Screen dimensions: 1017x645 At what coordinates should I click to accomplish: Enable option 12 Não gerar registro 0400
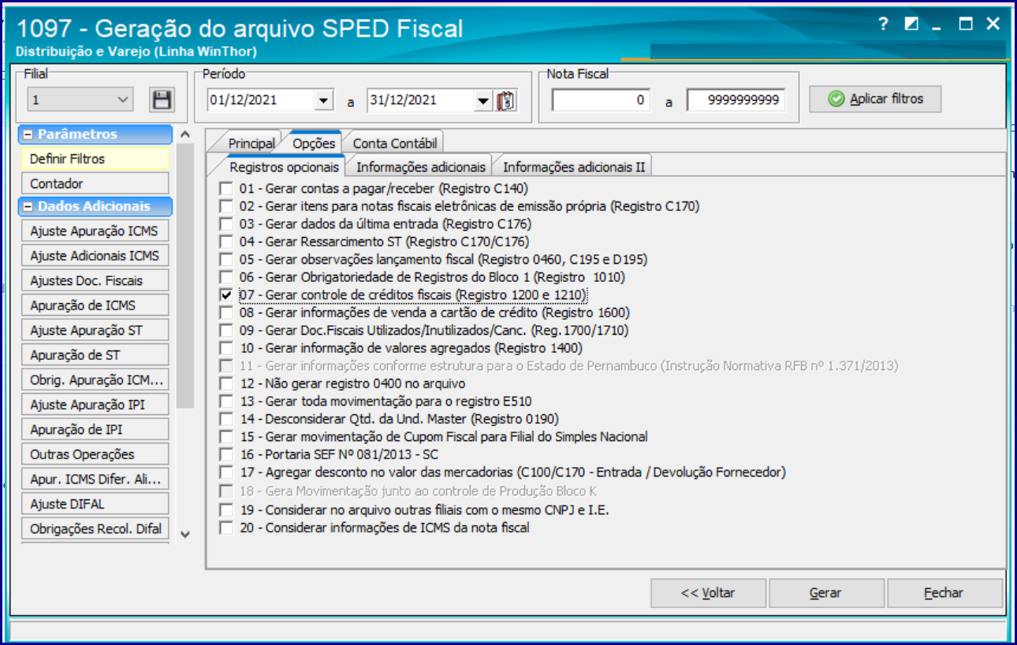(x=226, y=384)
